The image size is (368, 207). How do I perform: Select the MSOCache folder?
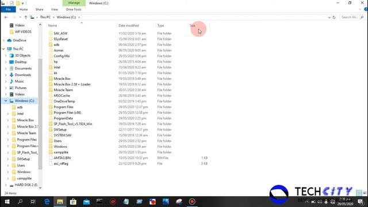click(x=62, y=95)
